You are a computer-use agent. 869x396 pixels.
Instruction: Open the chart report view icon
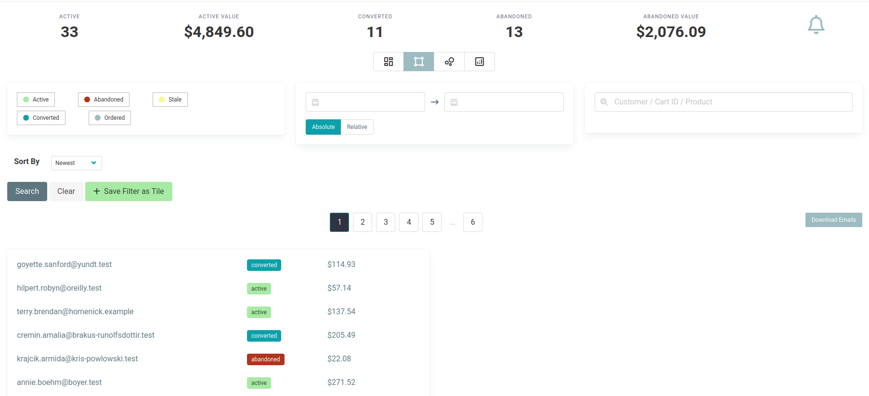(479, 62)
